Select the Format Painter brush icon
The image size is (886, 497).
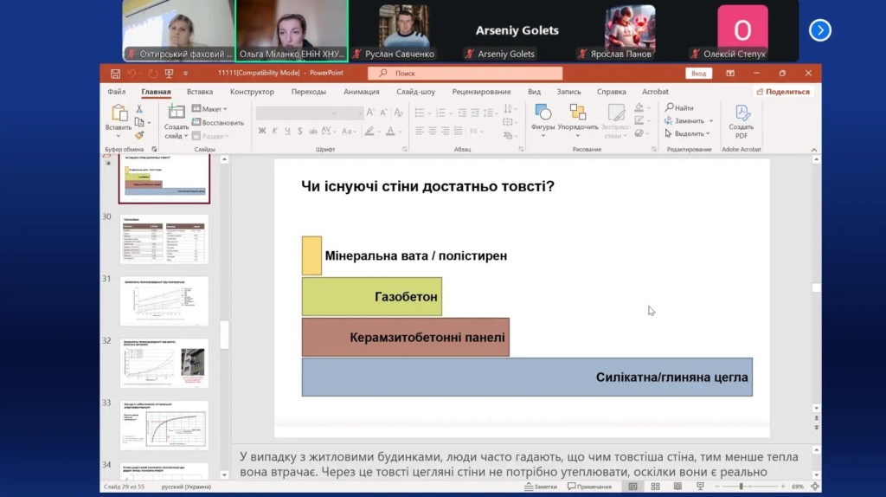pyautogui.click(x=139, y=135)
